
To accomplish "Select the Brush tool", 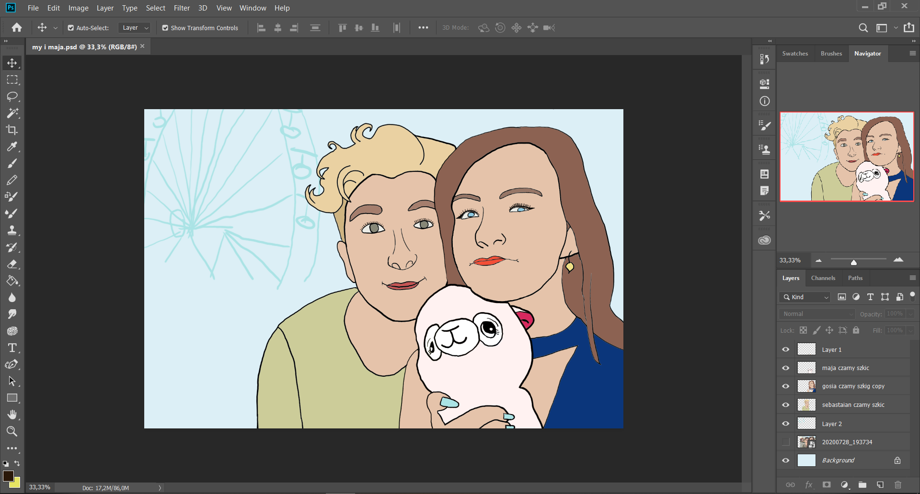I will click(12, 163).
